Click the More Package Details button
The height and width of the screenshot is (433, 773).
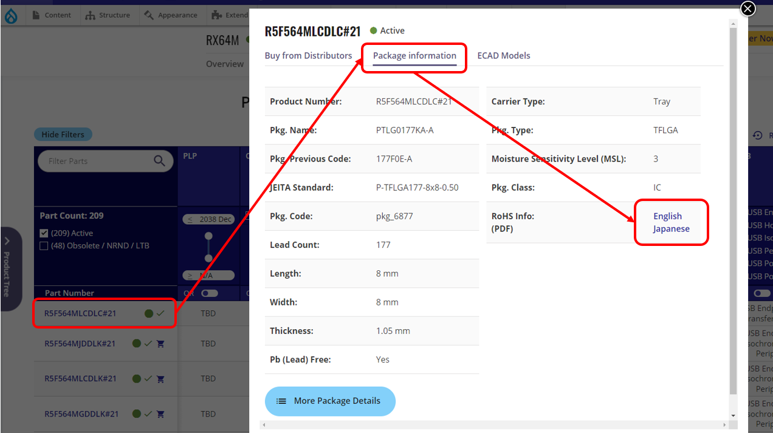330,401
